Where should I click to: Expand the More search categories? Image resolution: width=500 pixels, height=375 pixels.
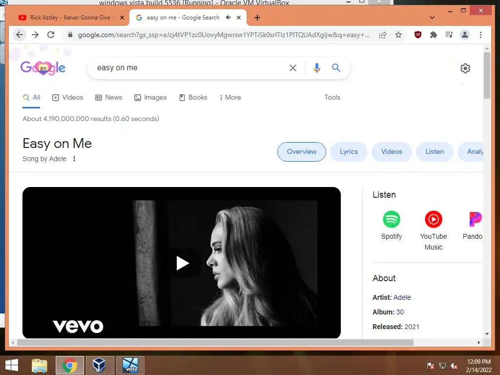(230, 98)
